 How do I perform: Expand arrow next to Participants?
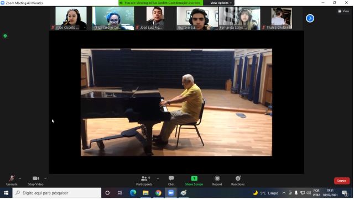pos(158,178)
